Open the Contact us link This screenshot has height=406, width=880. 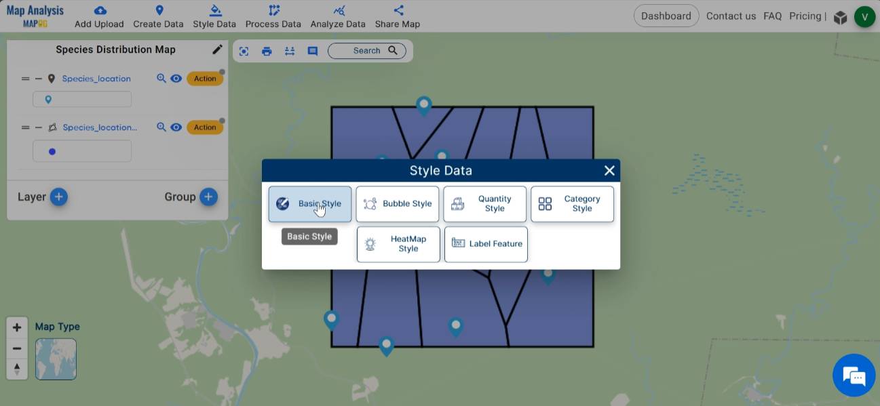click(731, 16)
